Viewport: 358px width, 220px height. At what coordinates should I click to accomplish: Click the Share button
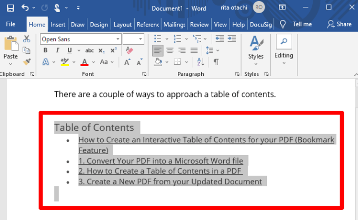click(340, 24)
